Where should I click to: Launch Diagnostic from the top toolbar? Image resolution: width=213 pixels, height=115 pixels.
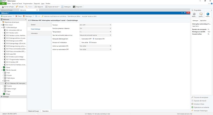tap(77, 7)
